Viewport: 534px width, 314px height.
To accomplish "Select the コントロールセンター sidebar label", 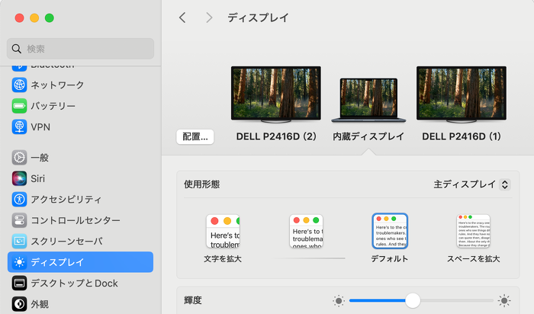I will point(76,220).
